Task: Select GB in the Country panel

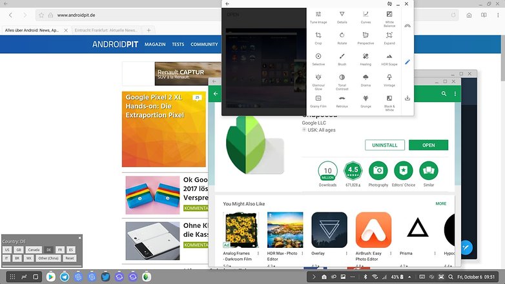Action: (x=19, y=250)
